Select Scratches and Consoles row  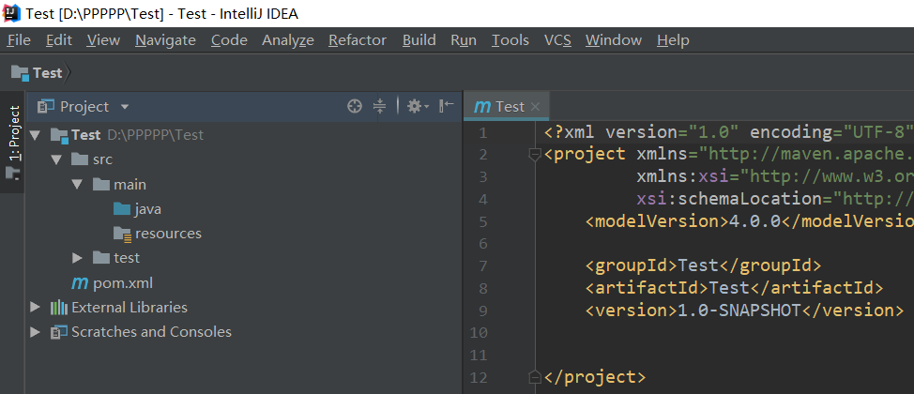(244, 332)
